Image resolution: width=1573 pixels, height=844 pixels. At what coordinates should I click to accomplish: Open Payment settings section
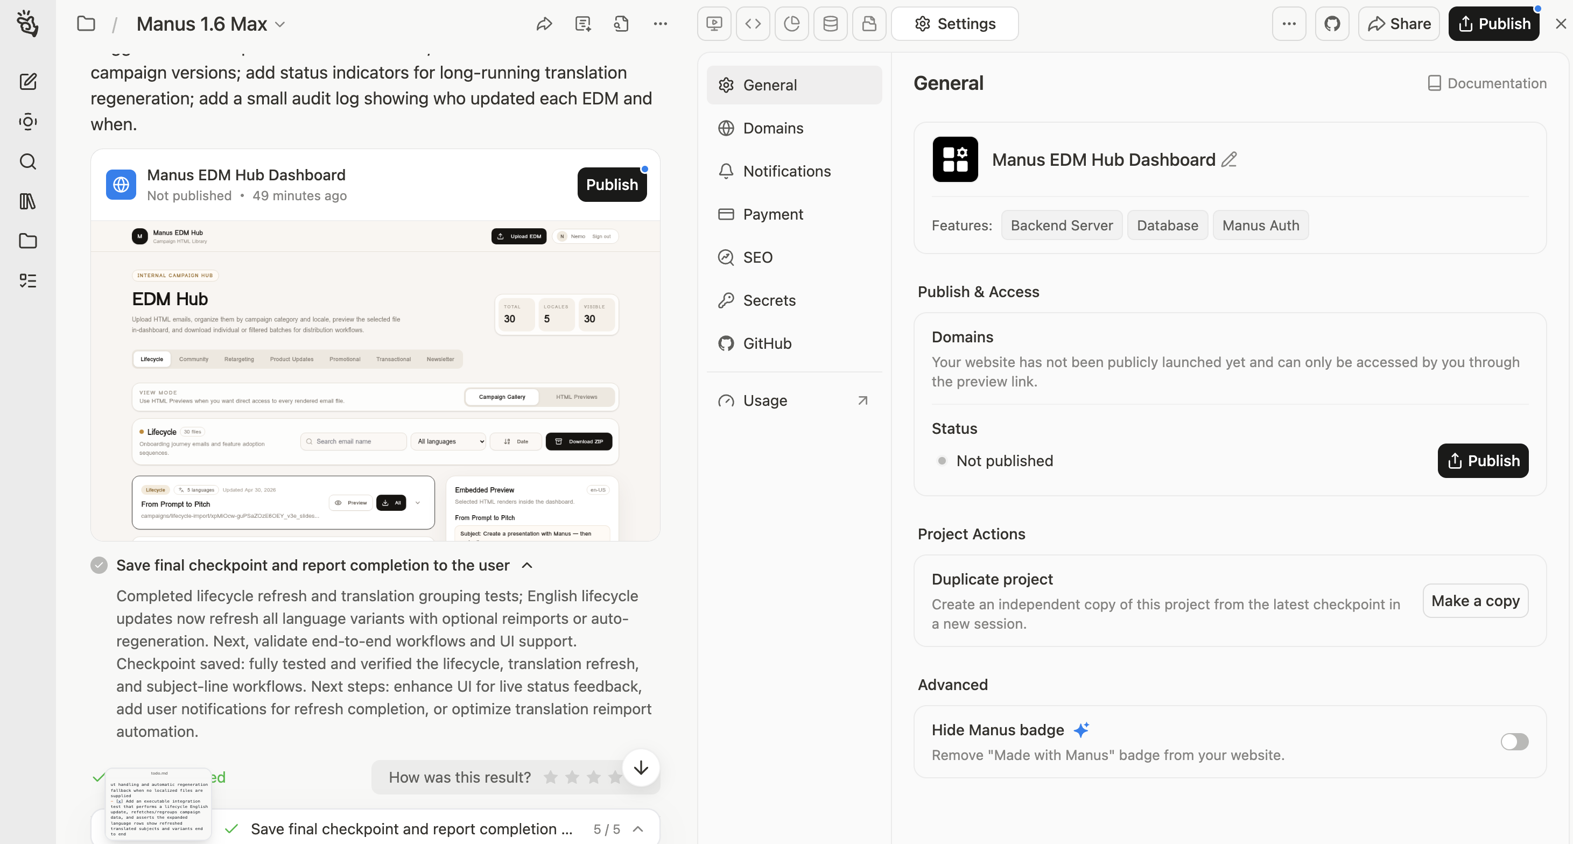coord(794,214)
